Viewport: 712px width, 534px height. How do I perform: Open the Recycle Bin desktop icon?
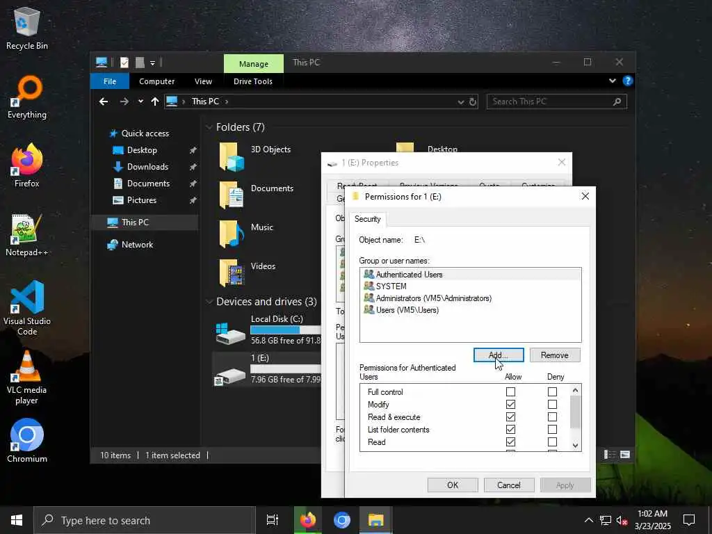26,29
